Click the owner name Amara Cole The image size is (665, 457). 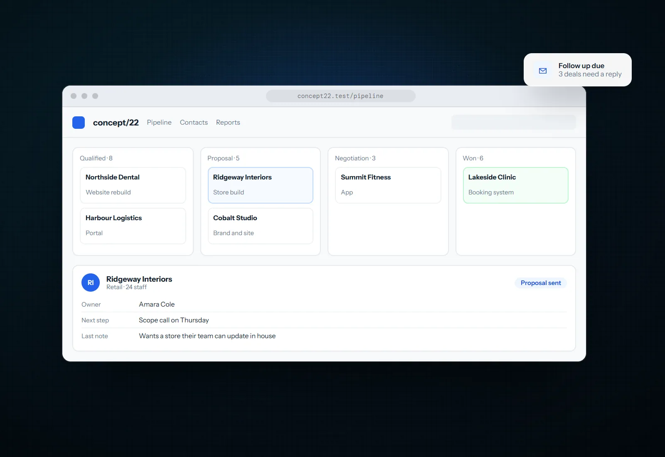pos(157,305)
